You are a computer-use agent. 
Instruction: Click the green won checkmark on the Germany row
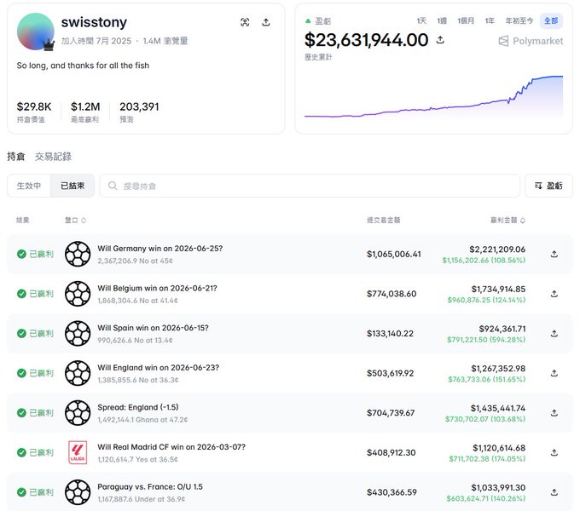21,254
